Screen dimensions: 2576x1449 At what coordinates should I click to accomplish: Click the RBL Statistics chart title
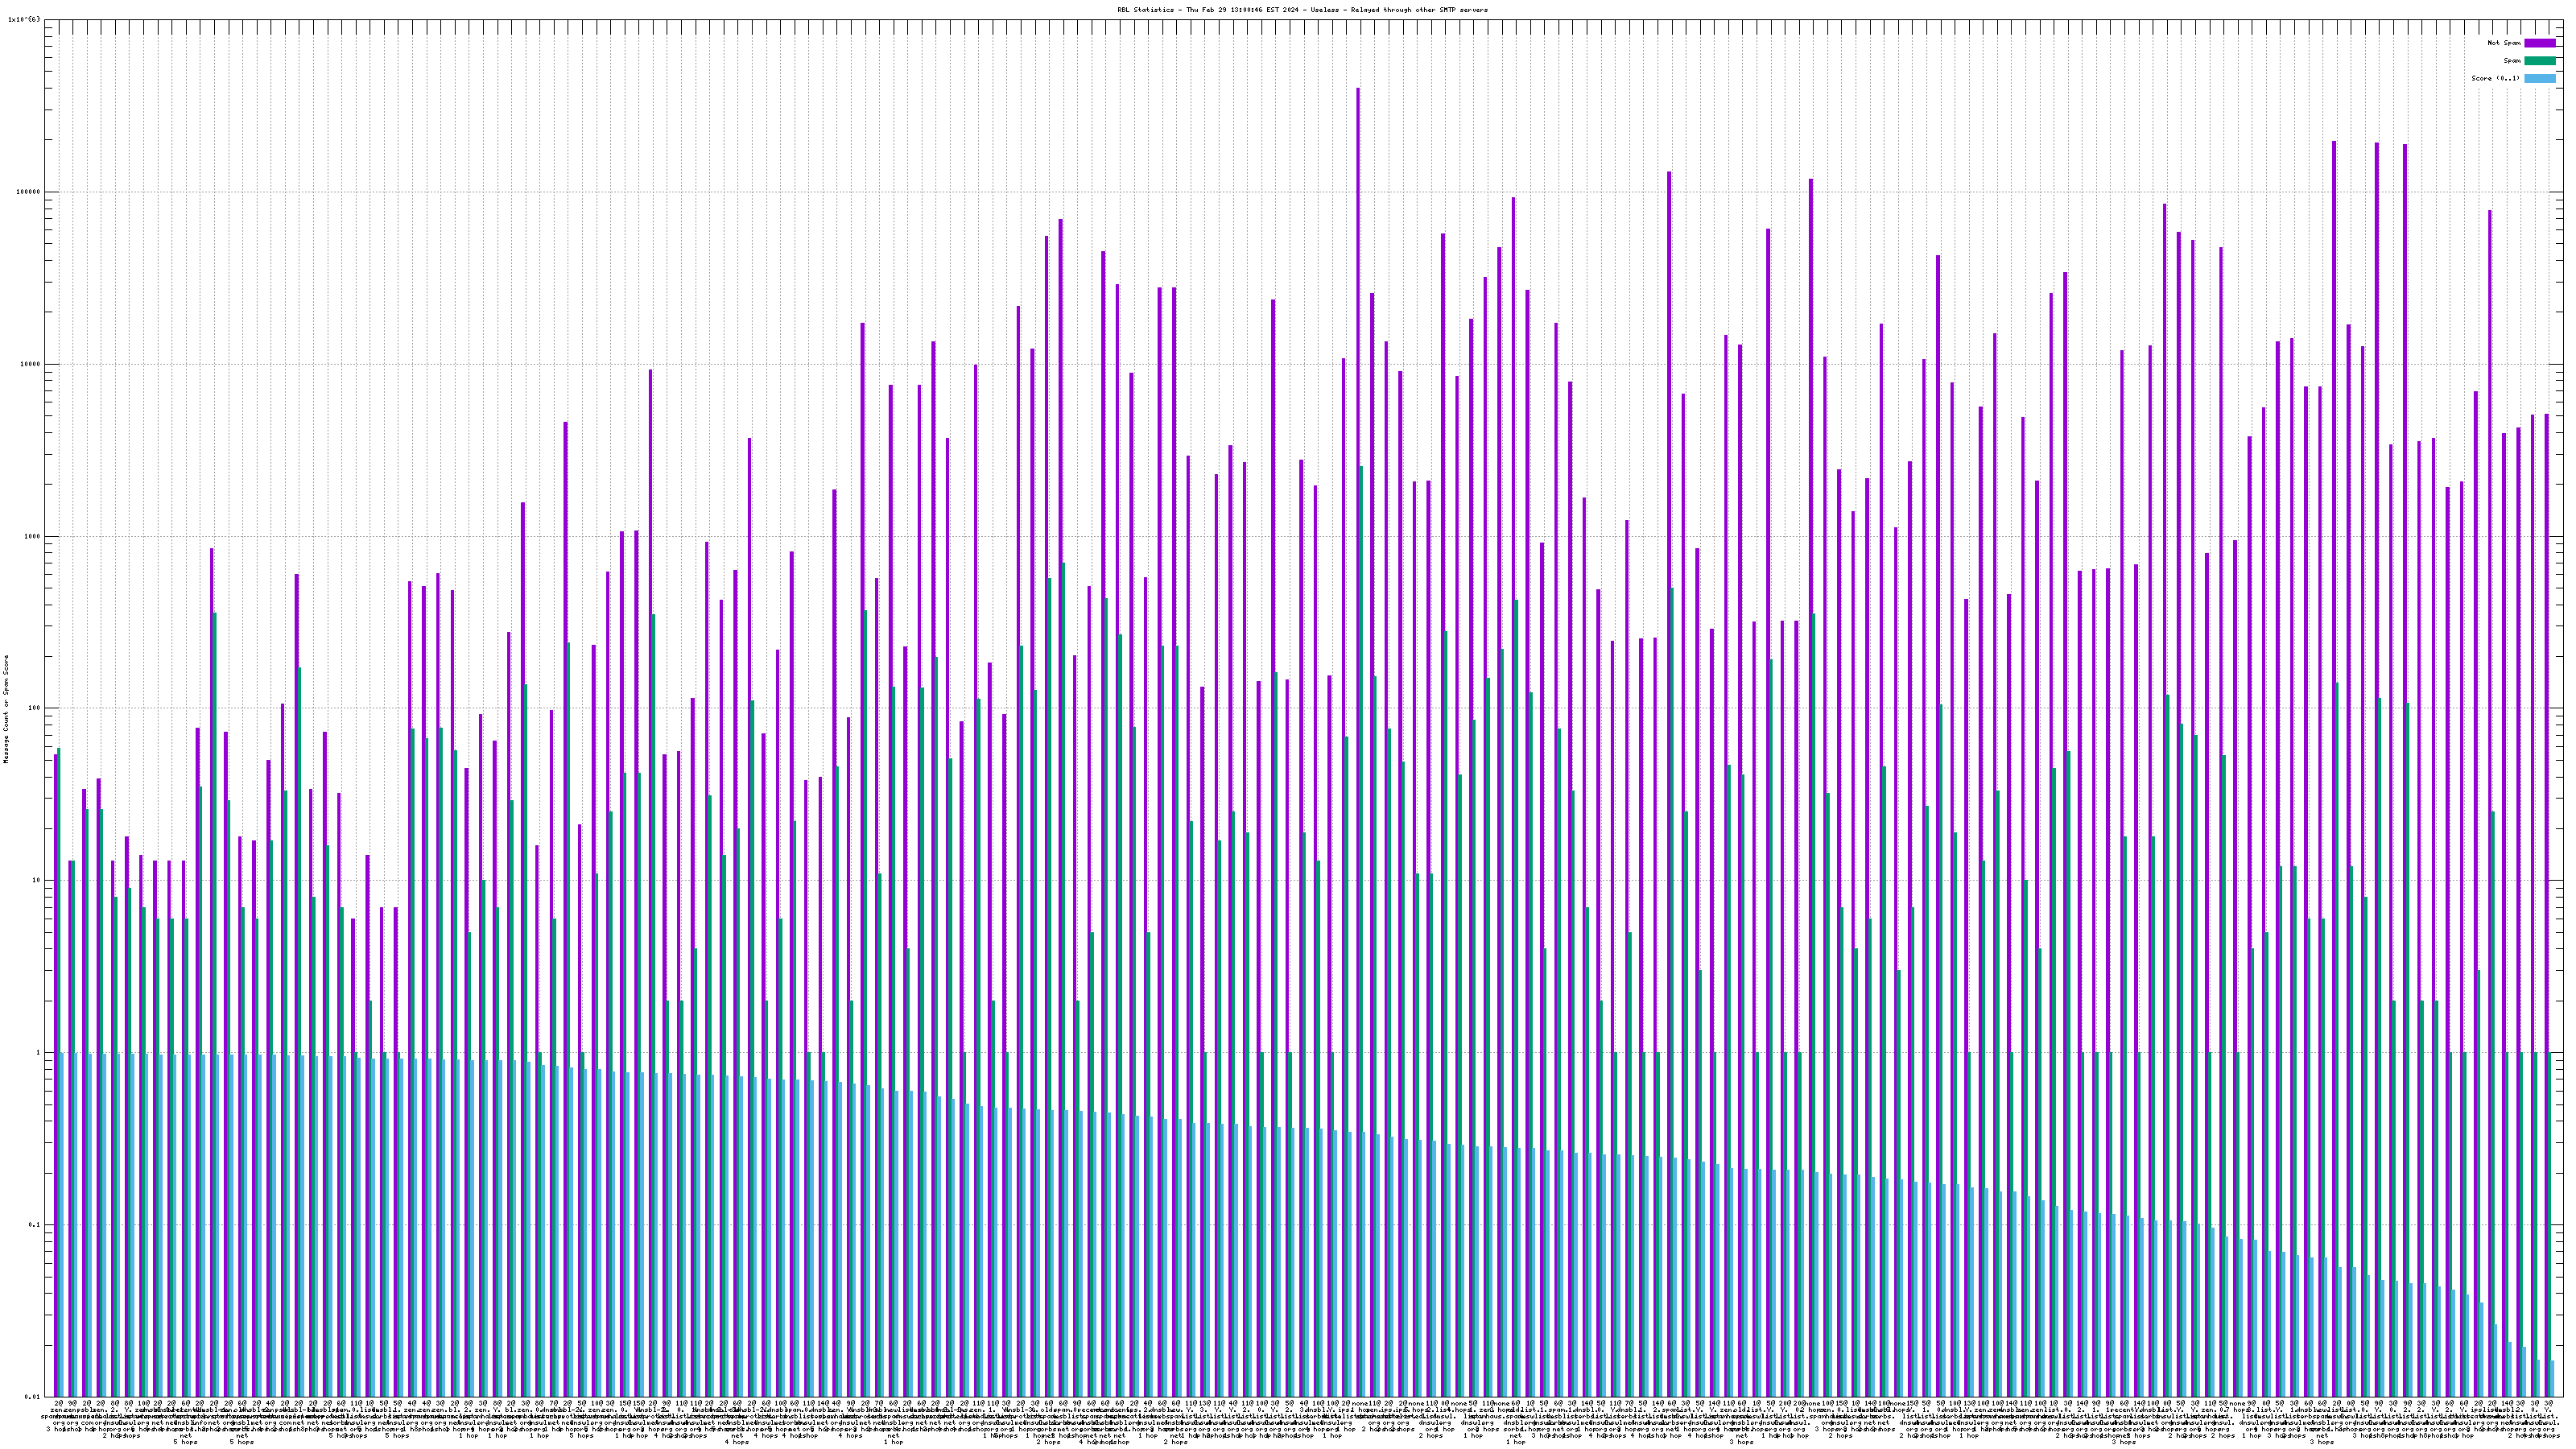[x=1302, y=10]
